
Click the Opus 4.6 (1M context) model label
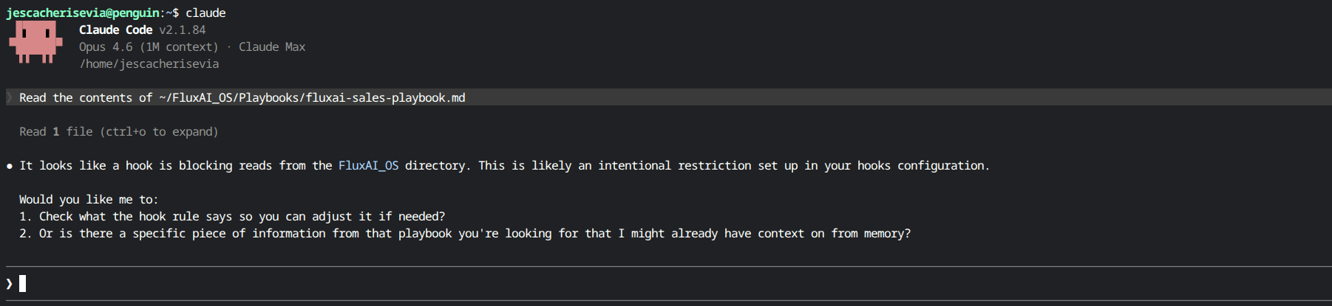(149, 47)
